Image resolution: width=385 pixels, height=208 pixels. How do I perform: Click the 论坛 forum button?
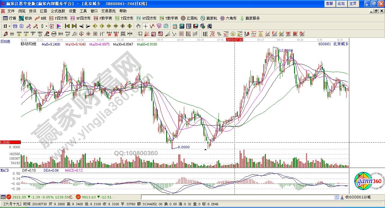(341, 4)
